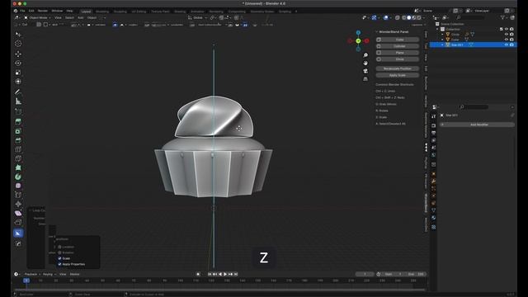Open the Blender logo menu

[x=16, y=11]
